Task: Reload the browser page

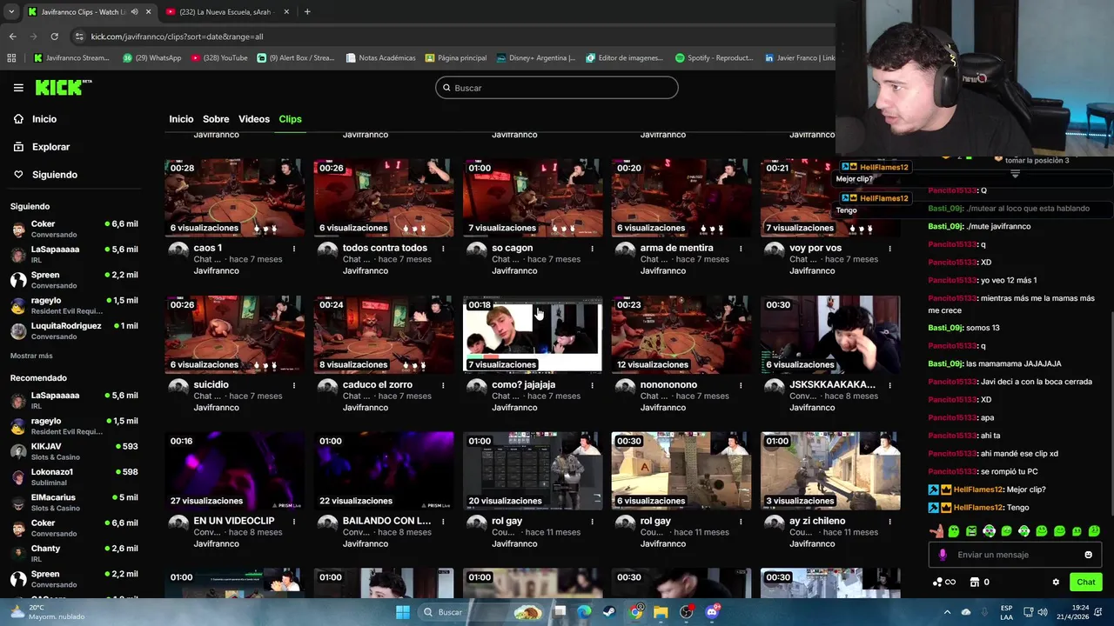Action: point(54,37)
